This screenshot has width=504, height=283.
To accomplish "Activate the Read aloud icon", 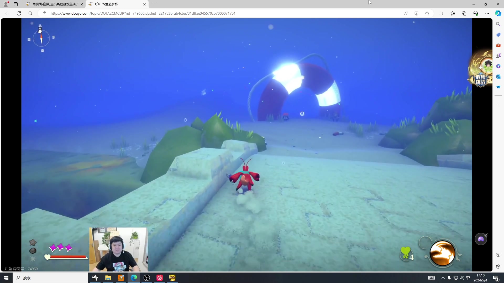I will (406, 13).
